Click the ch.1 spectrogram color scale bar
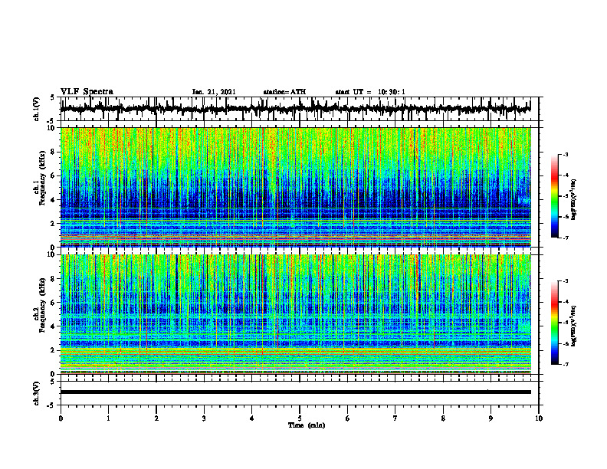 pyautogui.click(x=554, y=196)
